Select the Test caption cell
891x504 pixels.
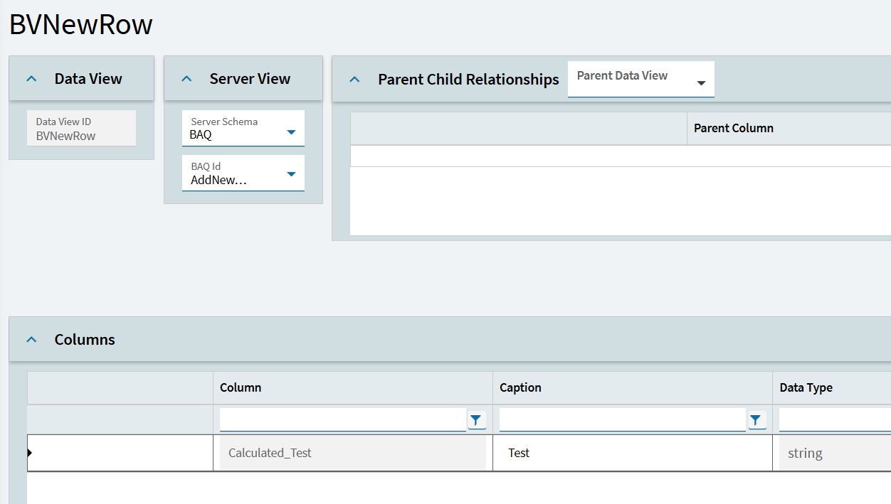click(x=632, y=453)
